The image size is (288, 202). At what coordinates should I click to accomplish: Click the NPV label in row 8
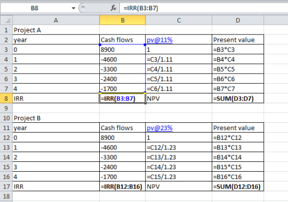point(179,98)
